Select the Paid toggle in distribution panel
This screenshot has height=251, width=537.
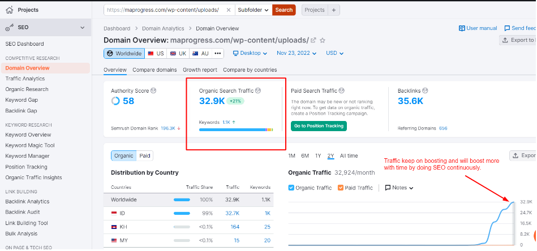coord(145,156)
